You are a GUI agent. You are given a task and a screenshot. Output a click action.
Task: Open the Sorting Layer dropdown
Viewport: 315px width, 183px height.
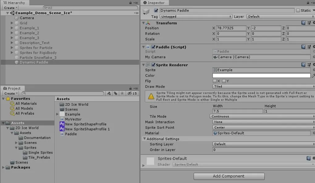(x=263, y=144)
